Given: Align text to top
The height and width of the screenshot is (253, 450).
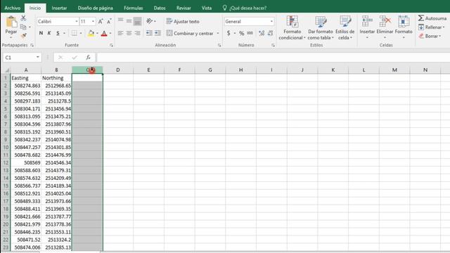Looking at the screenshot, I should (120, 20).
